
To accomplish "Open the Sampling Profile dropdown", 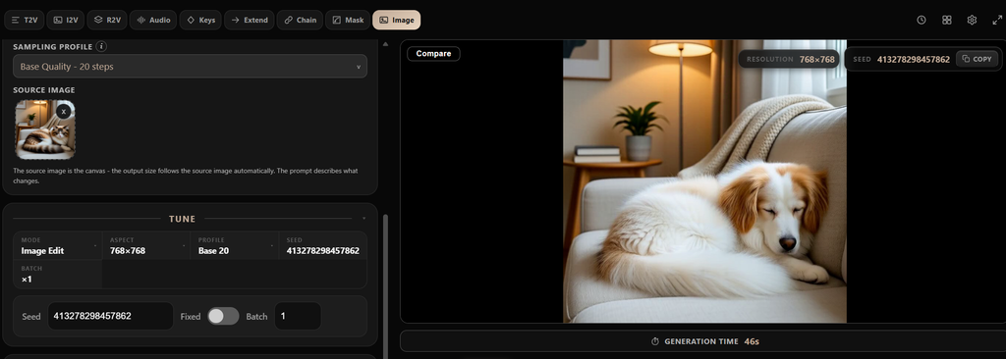I will 190,66.
